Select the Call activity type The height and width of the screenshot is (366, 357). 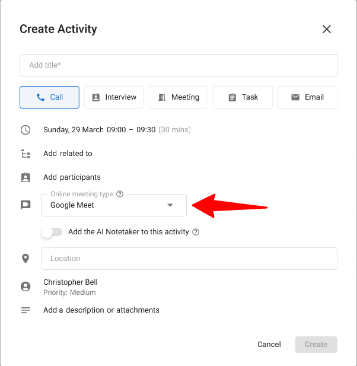coord(49,97)
